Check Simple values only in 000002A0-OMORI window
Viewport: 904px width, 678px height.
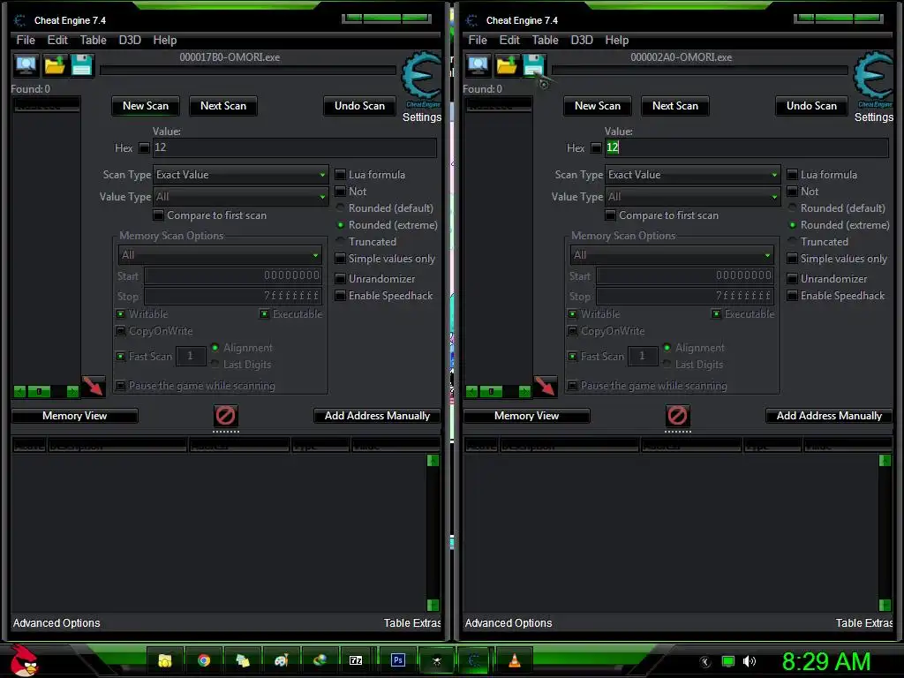(792, 259)
